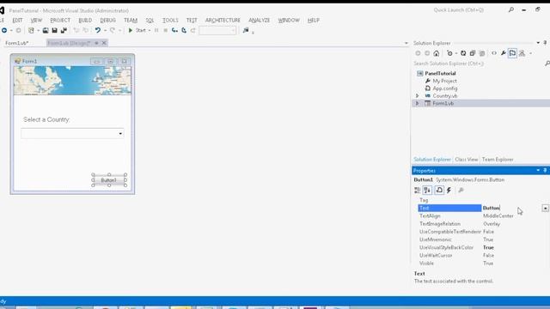Open the EDIT menu

pyautogui.click(x=17, y=21)
